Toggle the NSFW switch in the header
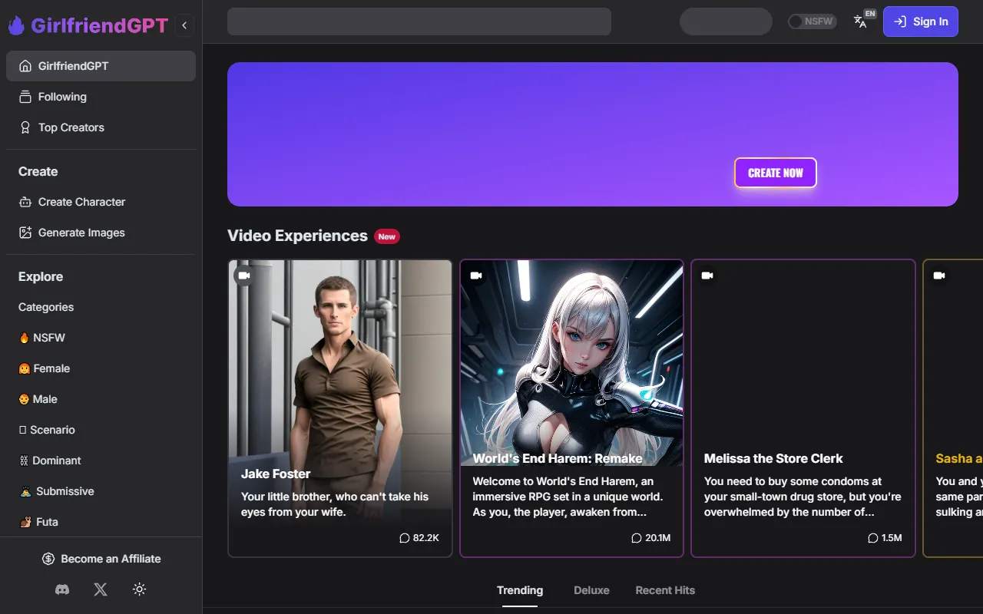Viewport: 983px width, 614px height. [812, 21]
